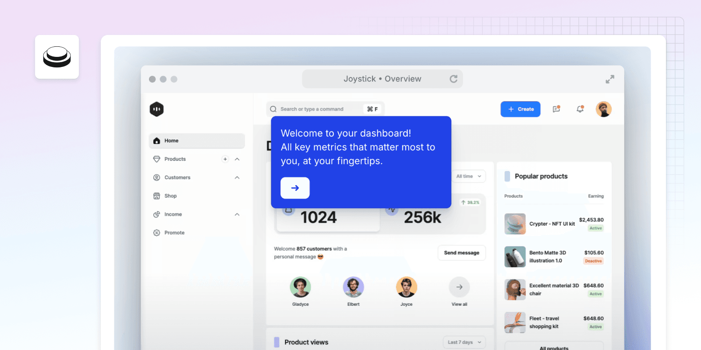This screenshot has height=350, width=701.
Task: Open Excellent material 3D chair thumbnail
Action: (x=515, y=290)
